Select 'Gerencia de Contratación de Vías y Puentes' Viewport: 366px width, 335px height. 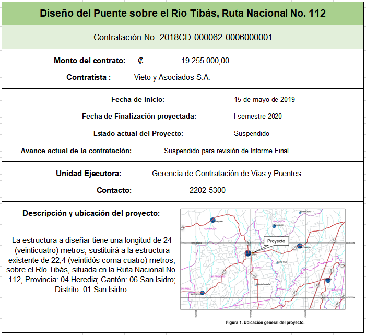227,174
